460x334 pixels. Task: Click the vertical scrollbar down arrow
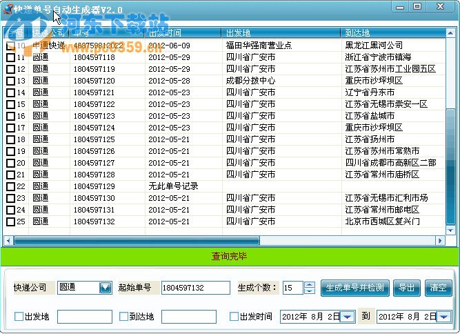coord(450,230)
